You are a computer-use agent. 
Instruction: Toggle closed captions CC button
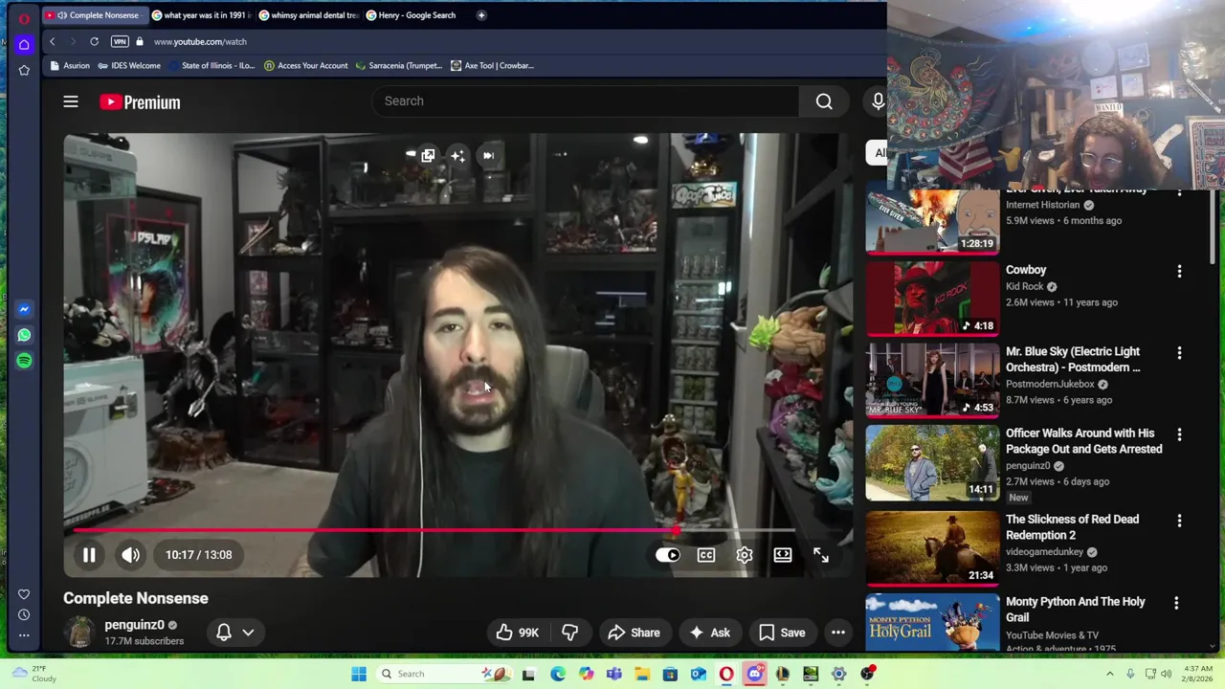click(x=706, y=555)
